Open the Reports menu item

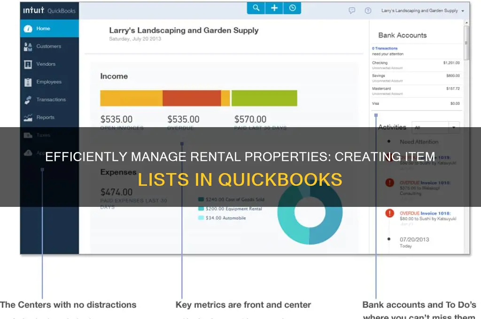click(49, 117)
